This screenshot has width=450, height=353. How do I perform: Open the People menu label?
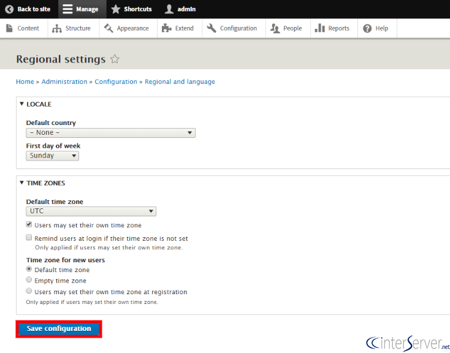[292, 28]
